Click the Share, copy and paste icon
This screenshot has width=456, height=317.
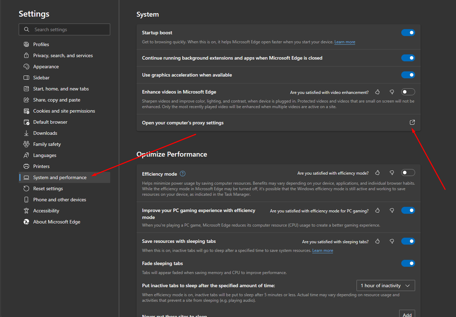click(26, 100)
